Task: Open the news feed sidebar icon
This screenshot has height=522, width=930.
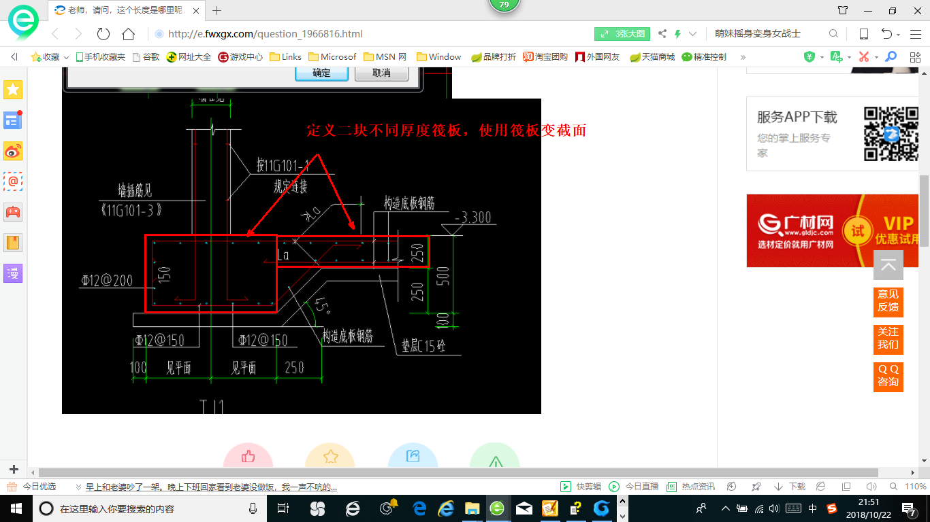Action: [13, 120]
